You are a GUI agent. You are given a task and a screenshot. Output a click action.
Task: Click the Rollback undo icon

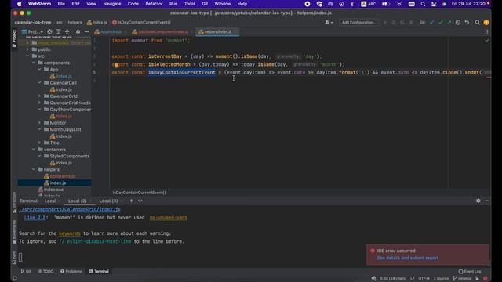[x=467, y=23]
